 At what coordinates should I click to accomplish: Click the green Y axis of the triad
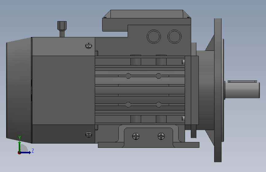tap(20, 146)
